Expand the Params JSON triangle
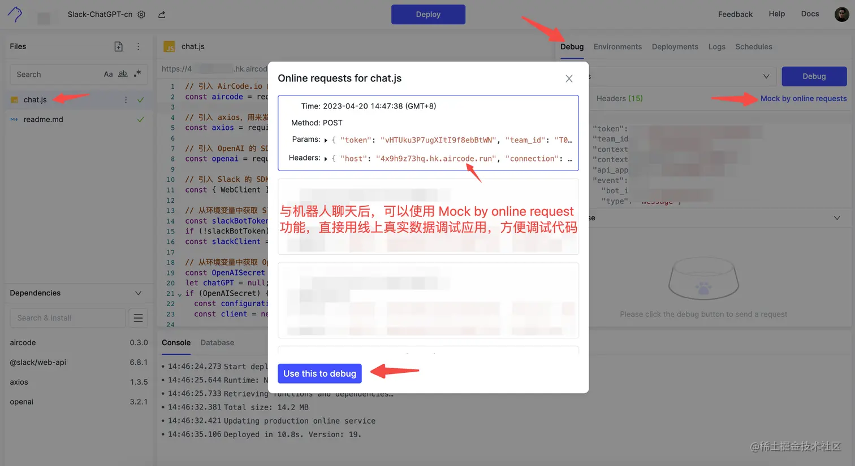The image size is (855, 466). pos(326,140)
